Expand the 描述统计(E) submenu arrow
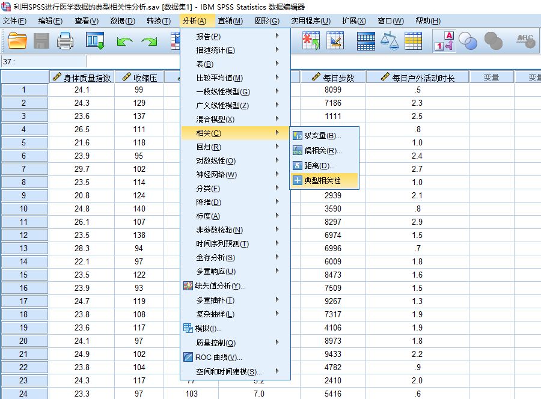 point(277,50)
